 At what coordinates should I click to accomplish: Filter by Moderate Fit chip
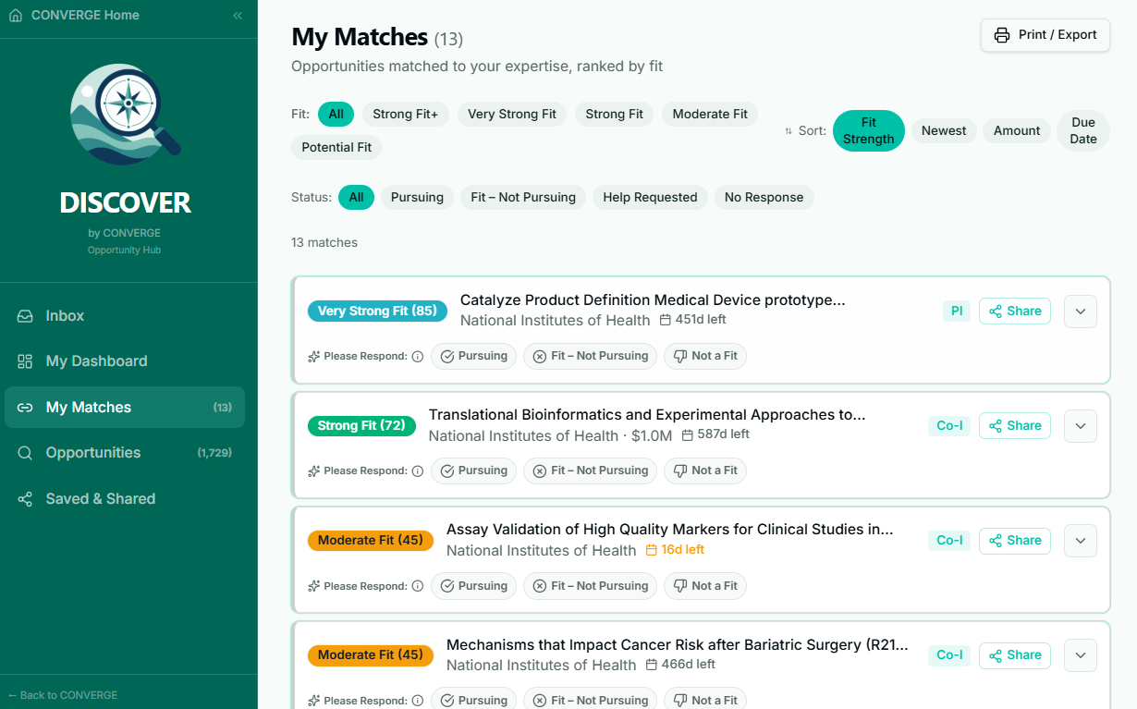tap(710, 115)
